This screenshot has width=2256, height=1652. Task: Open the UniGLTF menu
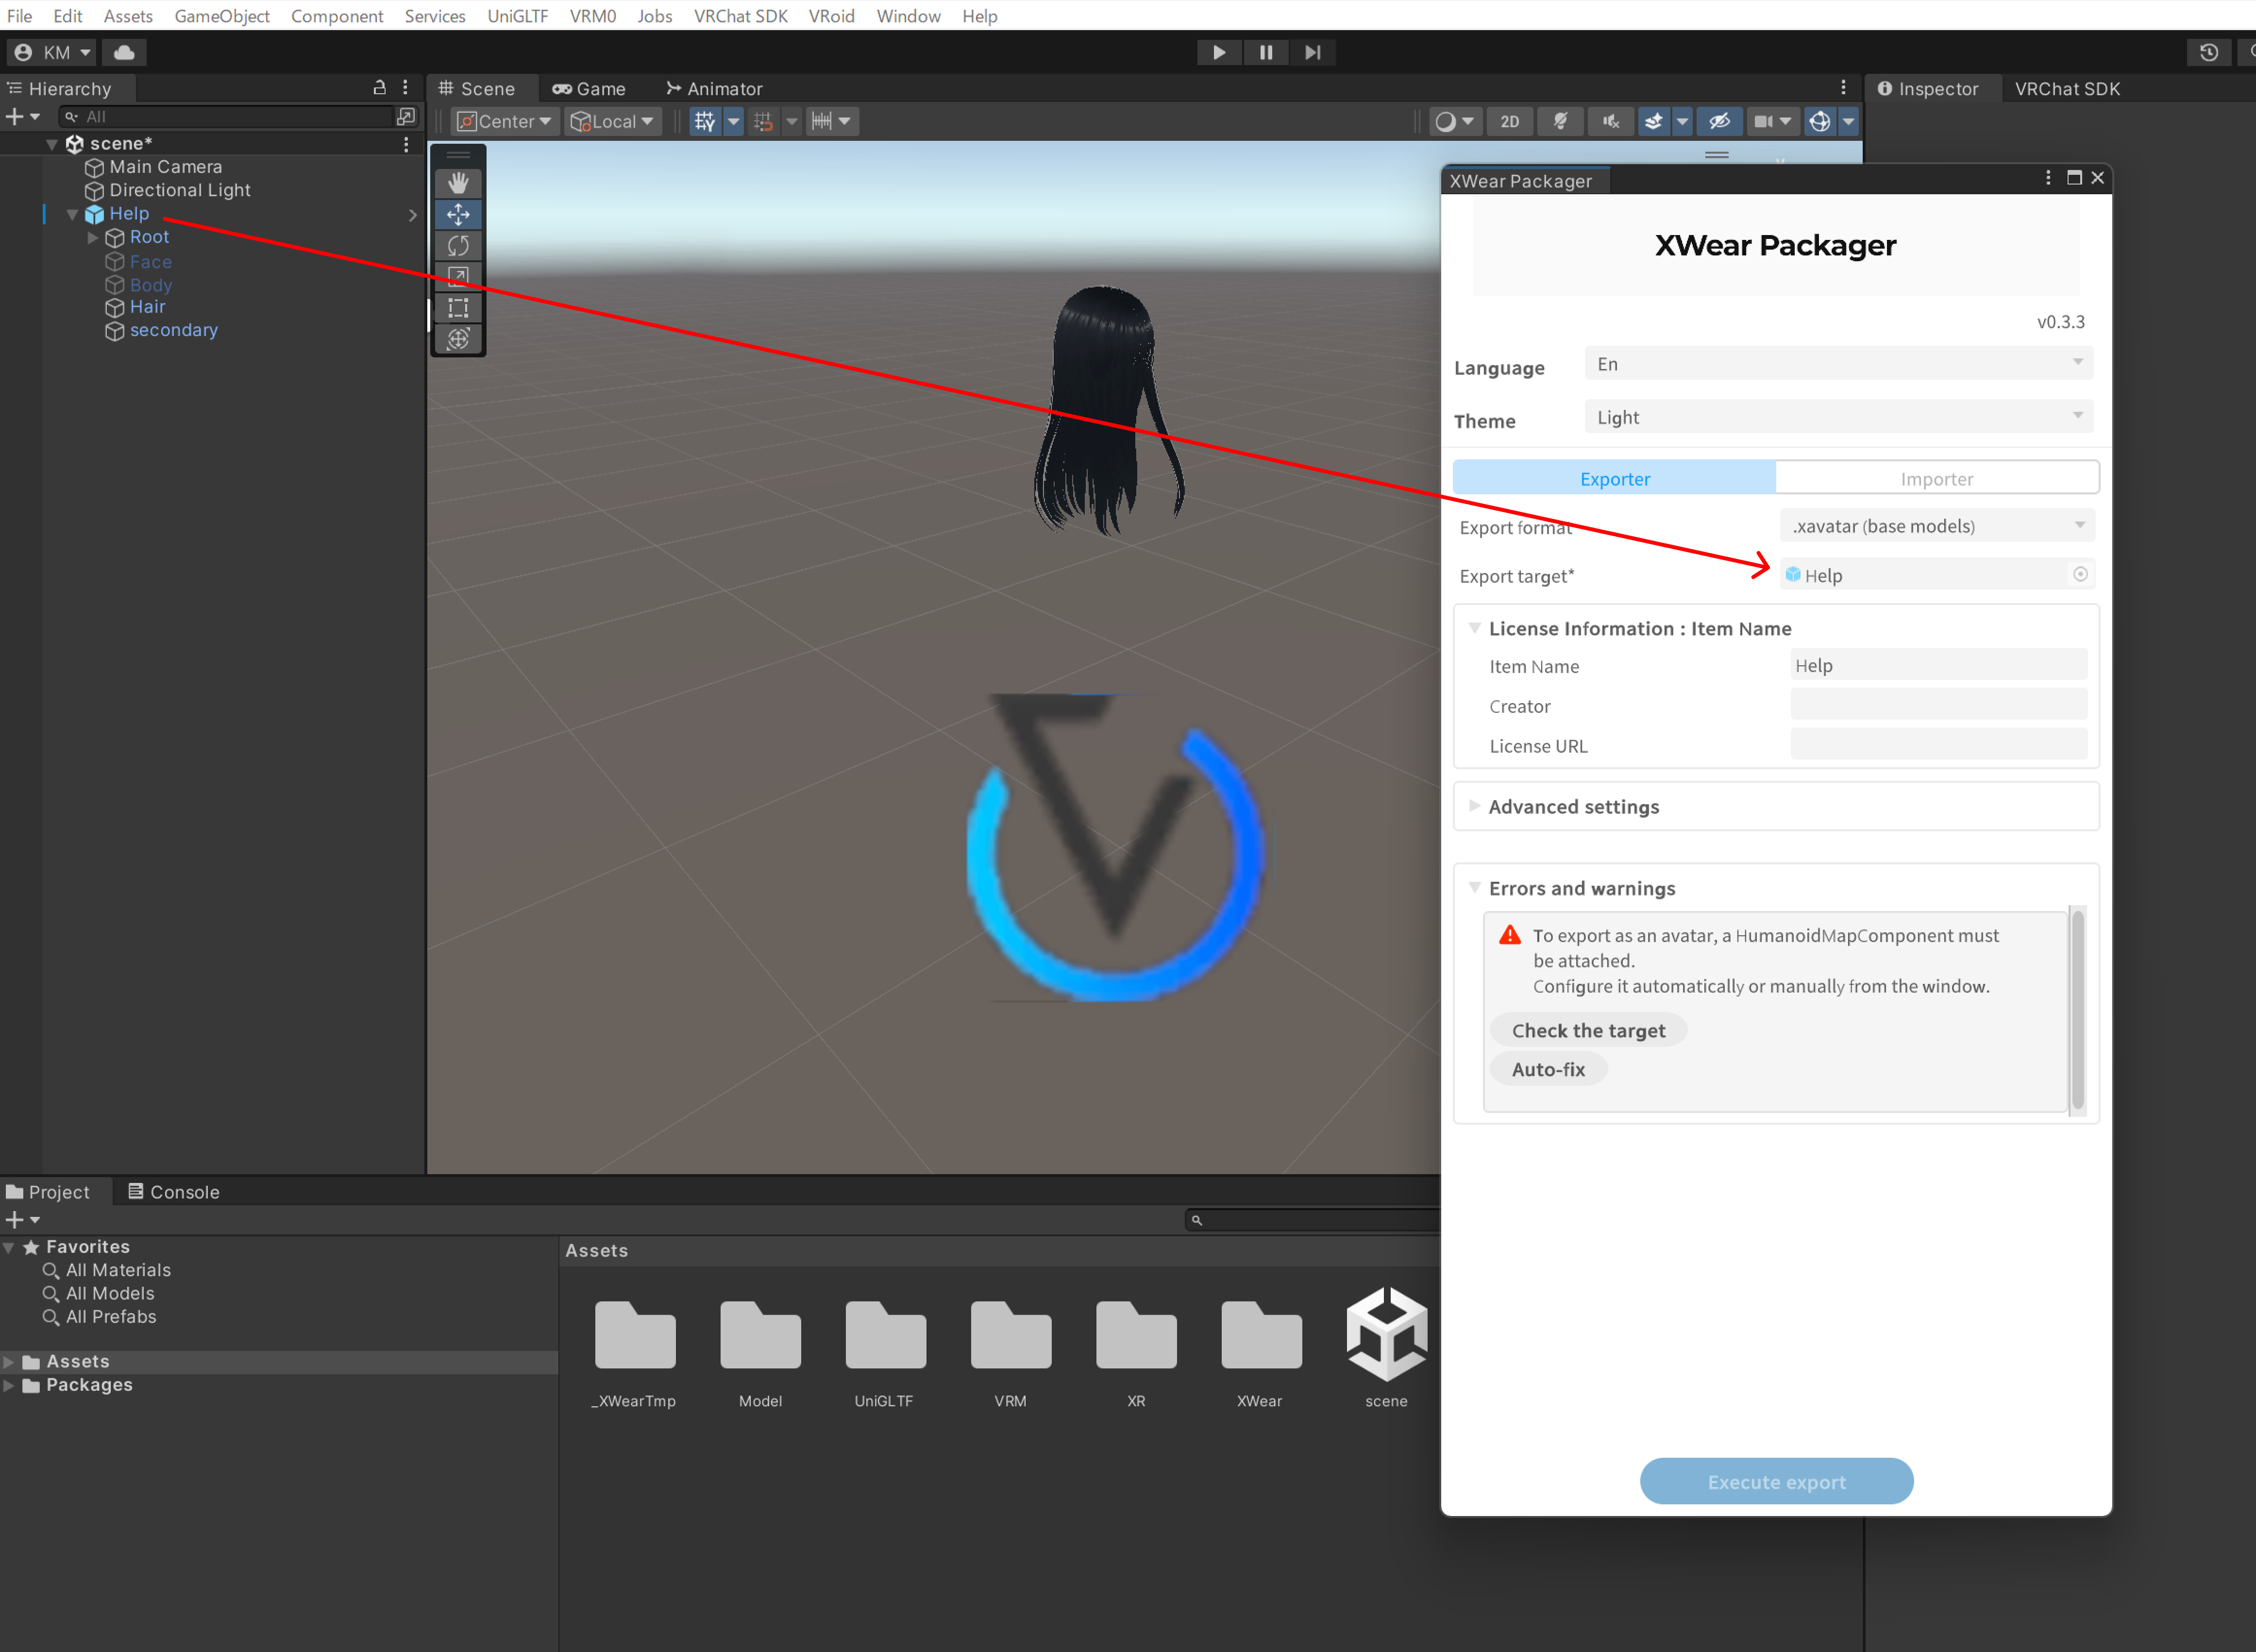click(517, 16)
